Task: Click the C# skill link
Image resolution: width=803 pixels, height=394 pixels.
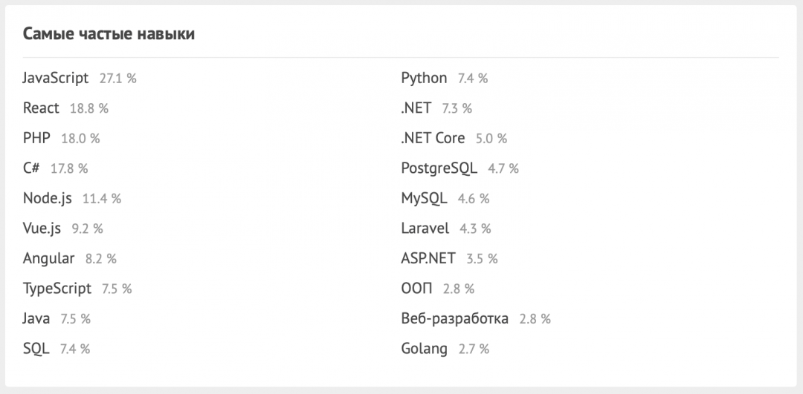Action: tap(31, 168)
